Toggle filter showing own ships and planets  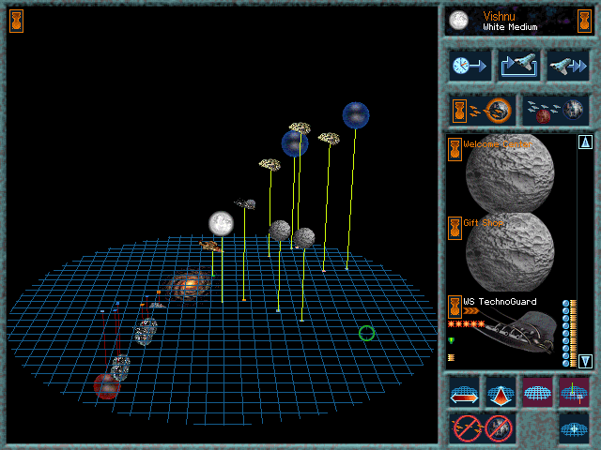click(x=483, y=111)
